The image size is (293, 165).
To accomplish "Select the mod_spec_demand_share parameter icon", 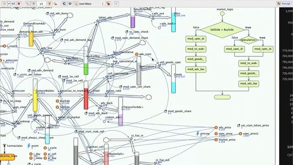I will click(x=112, y=38).
